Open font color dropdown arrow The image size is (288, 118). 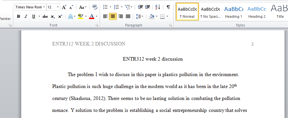(97, 16)
